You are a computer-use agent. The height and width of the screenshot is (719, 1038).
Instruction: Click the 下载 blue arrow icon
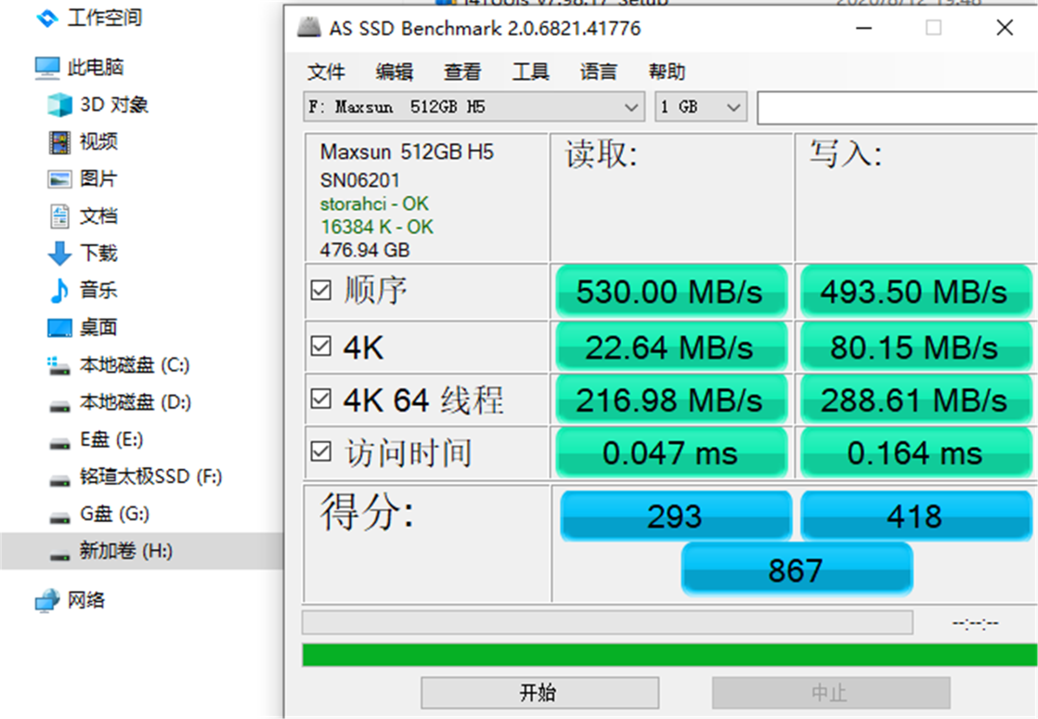59,254
